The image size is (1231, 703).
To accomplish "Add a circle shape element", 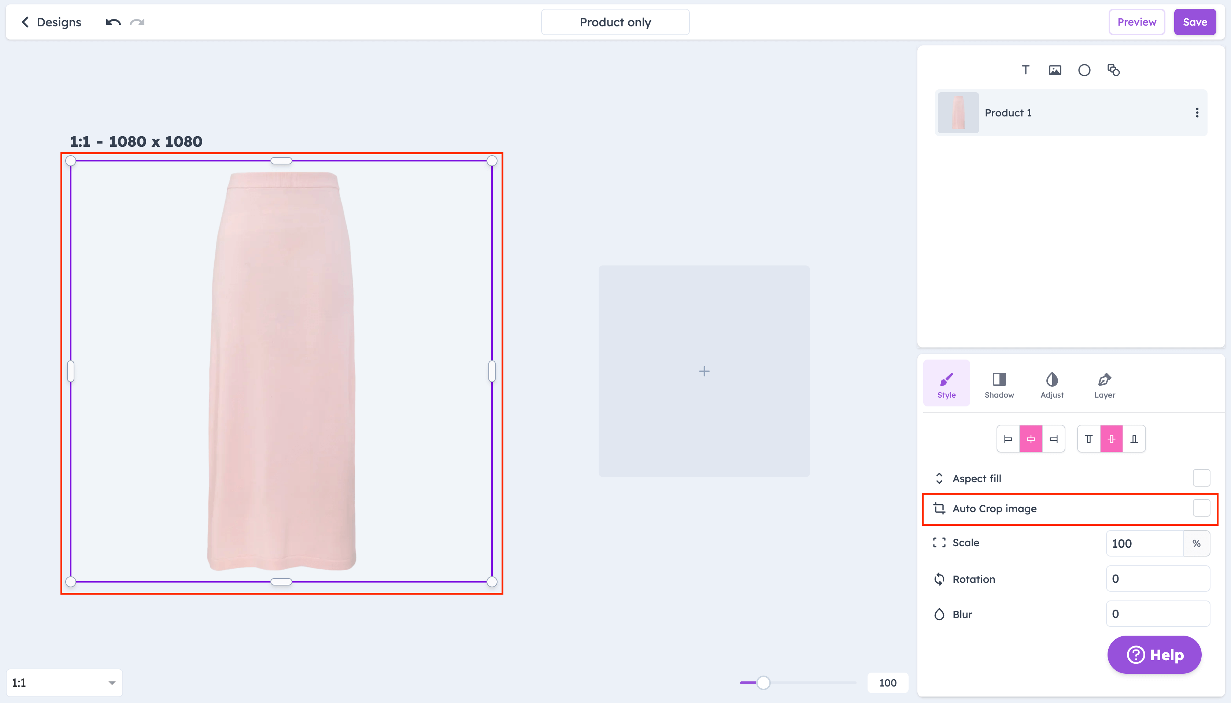I will (x=1084, y=70).
